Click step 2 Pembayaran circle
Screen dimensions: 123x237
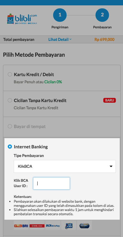102,15
